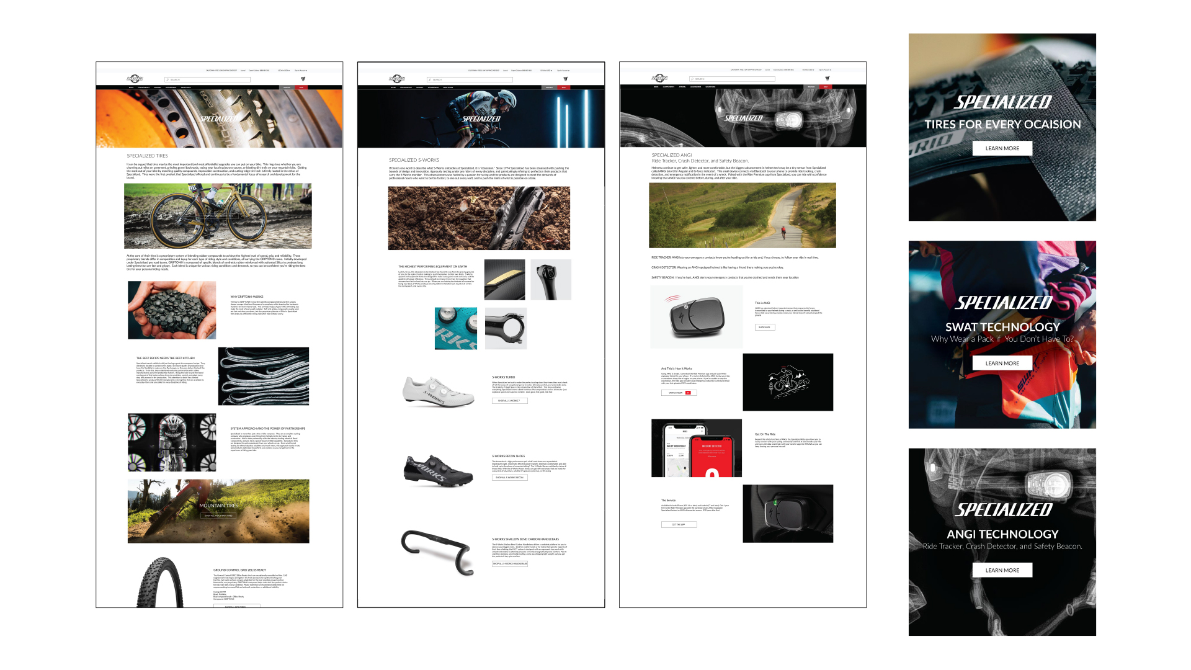Click the teal S-Works shoe closeup thumbnail
The image size is (1191, 670).
point(456,328)
